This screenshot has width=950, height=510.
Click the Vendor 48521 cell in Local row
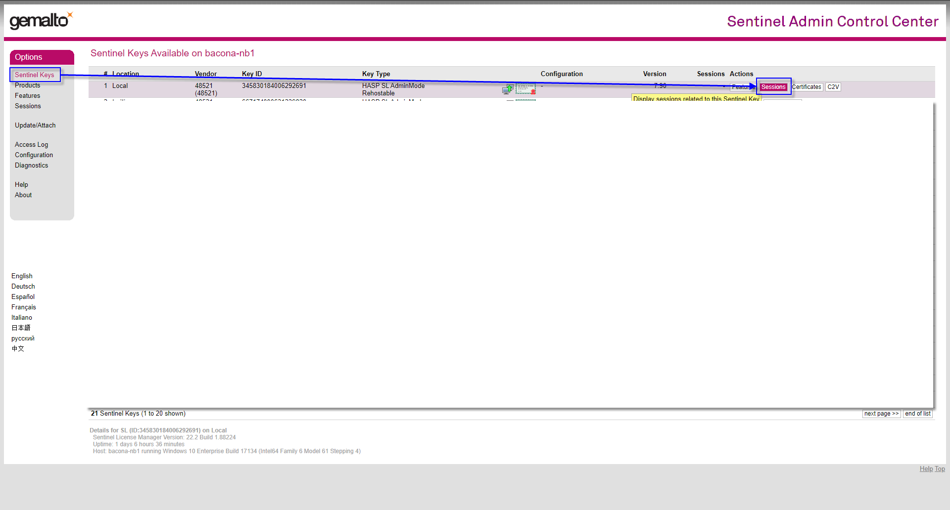[206, 89]
